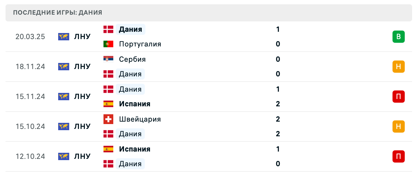Screen dimensions: 417x176
Task: Click ЛНУ league label for 20.03.25
Action: (82, 37)
